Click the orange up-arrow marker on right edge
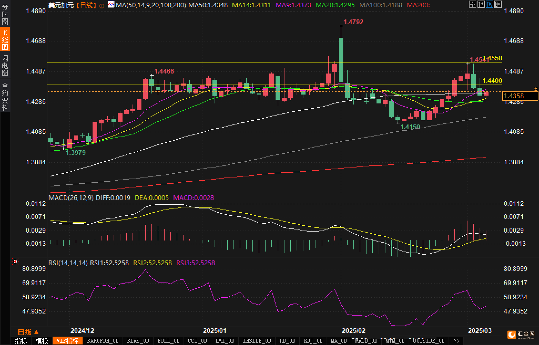Image resolution: width=539 pixels, height=345 pixels. (x=535, y=89)
